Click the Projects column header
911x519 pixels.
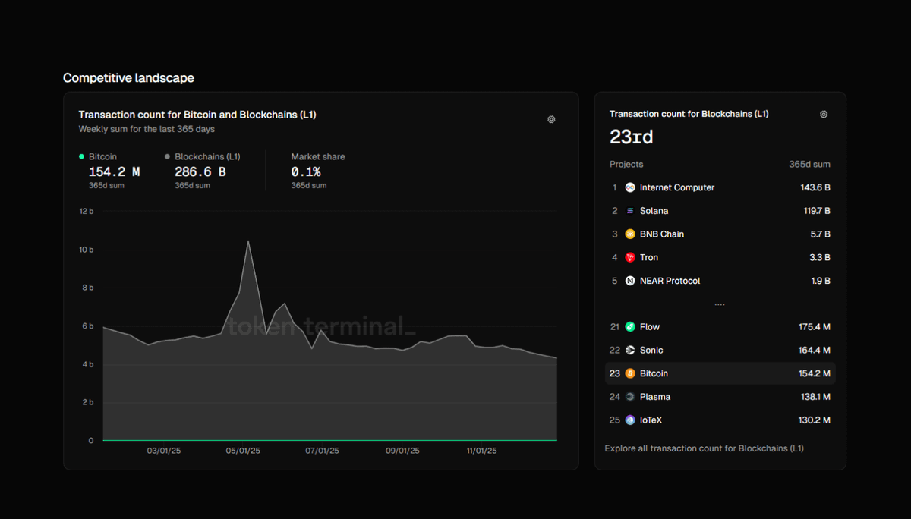click(x=626, y=164)
